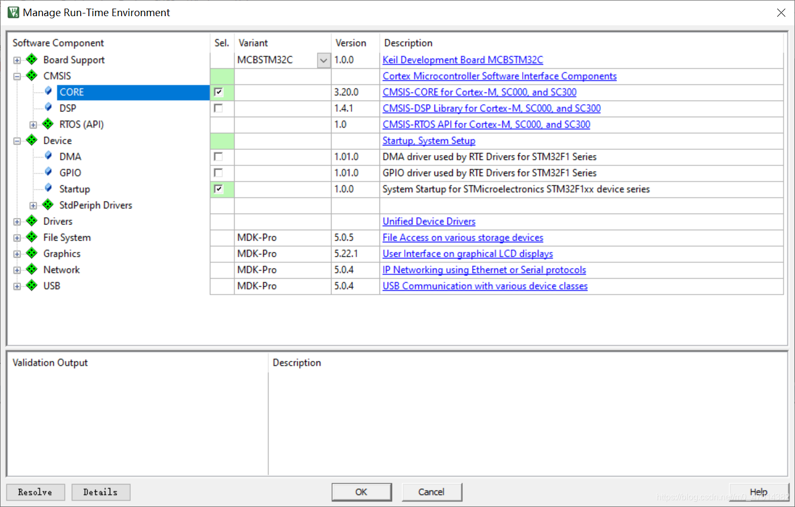Open the CMSIS-RTOS API link
The image size is (795, 507).
click(486, 124)
